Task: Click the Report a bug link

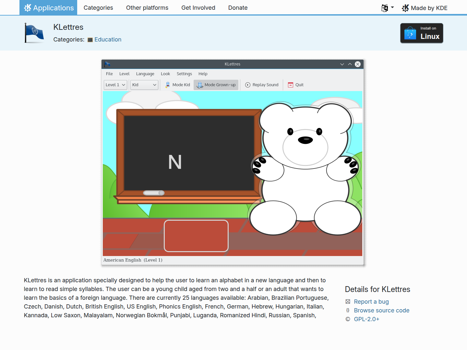Action: (x=371, y=302)
